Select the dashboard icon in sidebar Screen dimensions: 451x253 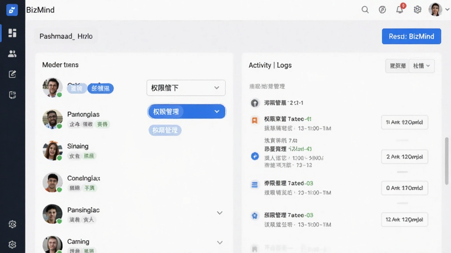(12, 33)
